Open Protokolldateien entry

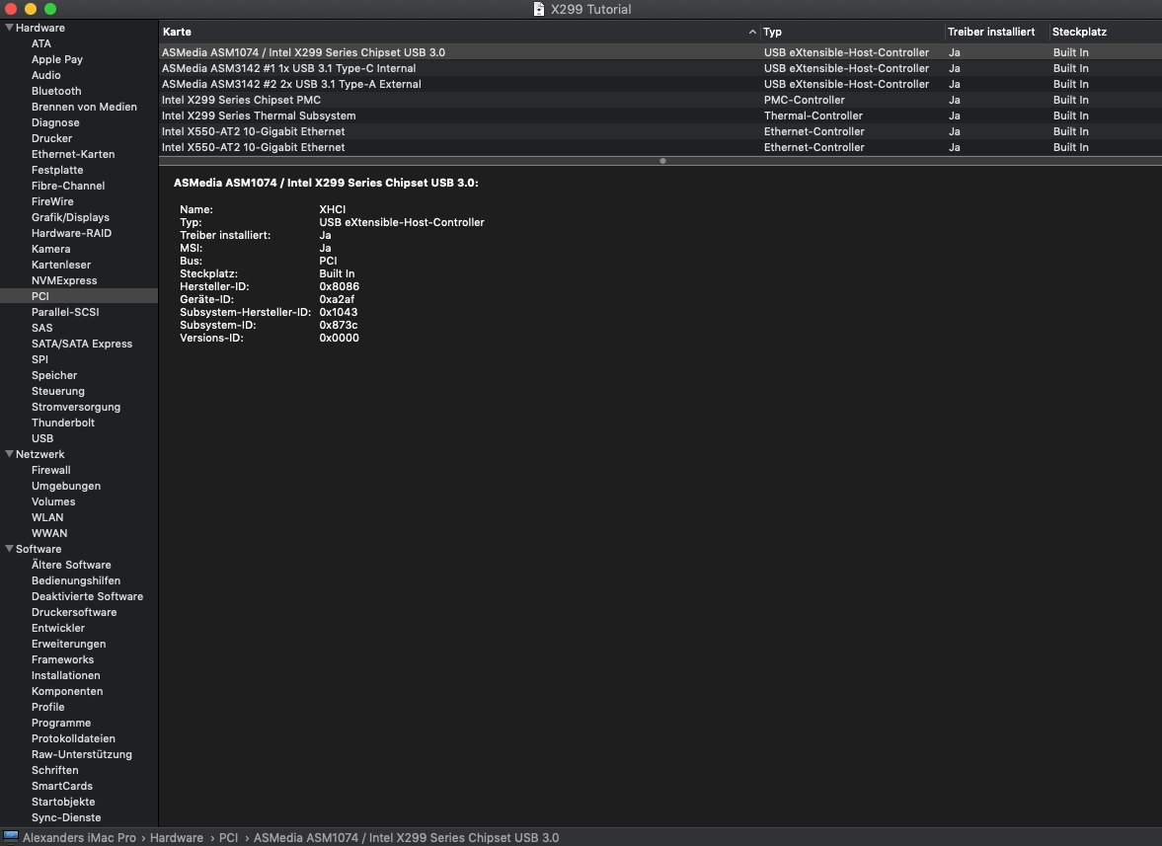73,738
